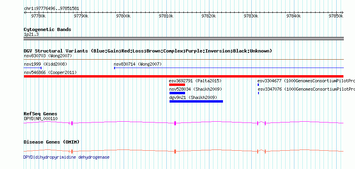Screen dimensions: 355x169
Task: Select the 1p21.3 cytogenetic band bar
Action: click(x=183, y=39)
